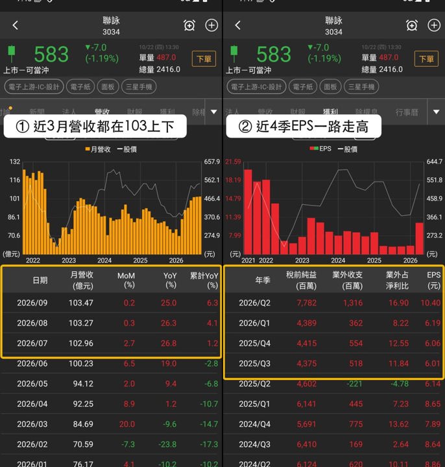Switch to 除權息 tab in right screen
Viewport: 445px width, 467px height.
(x=367, y=112)
